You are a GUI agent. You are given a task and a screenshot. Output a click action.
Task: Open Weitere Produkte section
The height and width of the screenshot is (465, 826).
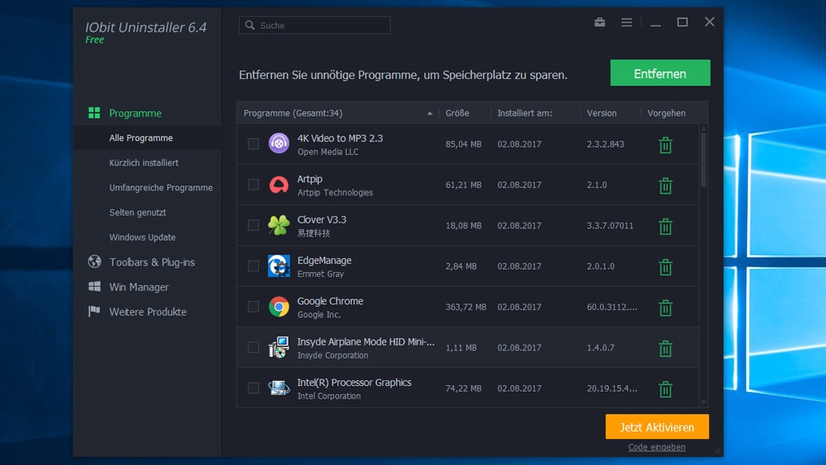click(147, 311)
